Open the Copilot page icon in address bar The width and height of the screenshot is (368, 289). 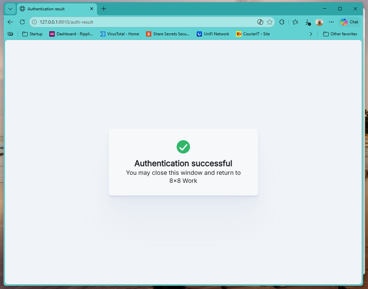click(260, 22)
